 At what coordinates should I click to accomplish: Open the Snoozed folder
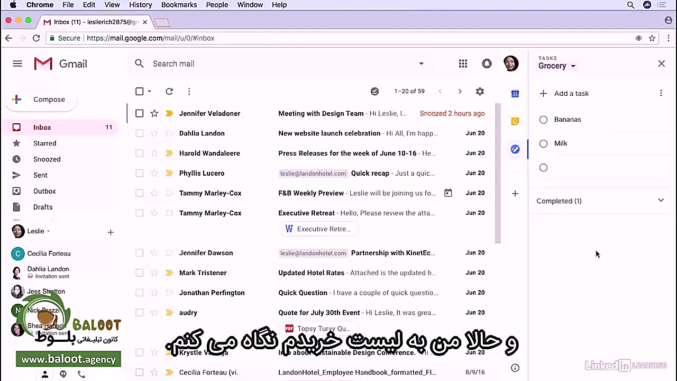47,159
